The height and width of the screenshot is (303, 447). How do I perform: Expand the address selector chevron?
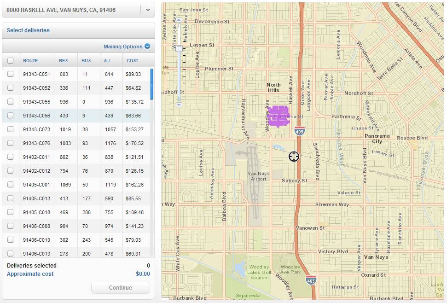(148, 9)
